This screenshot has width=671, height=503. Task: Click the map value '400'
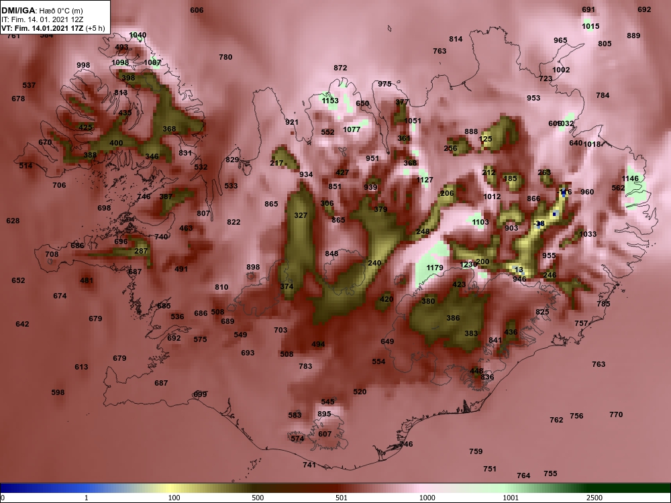click(116, 143)
